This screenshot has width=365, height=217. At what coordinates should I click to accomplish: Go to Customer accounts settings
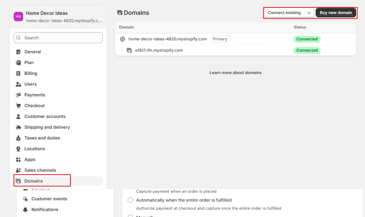pyautogui.click(x=45, y=117)
